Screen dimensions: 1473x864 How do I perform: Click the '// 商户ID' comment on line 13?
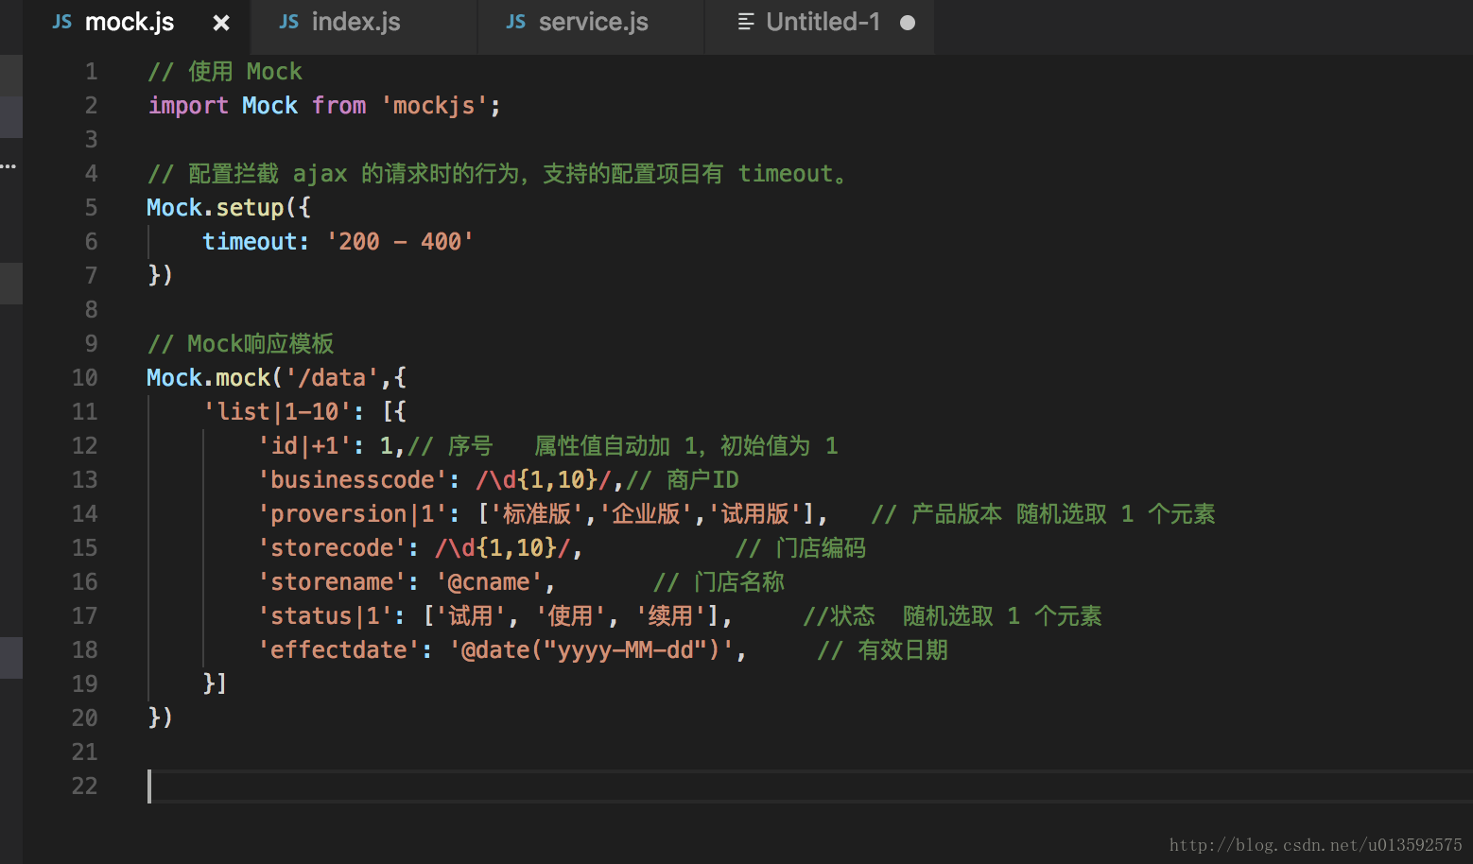coord(683,480)
